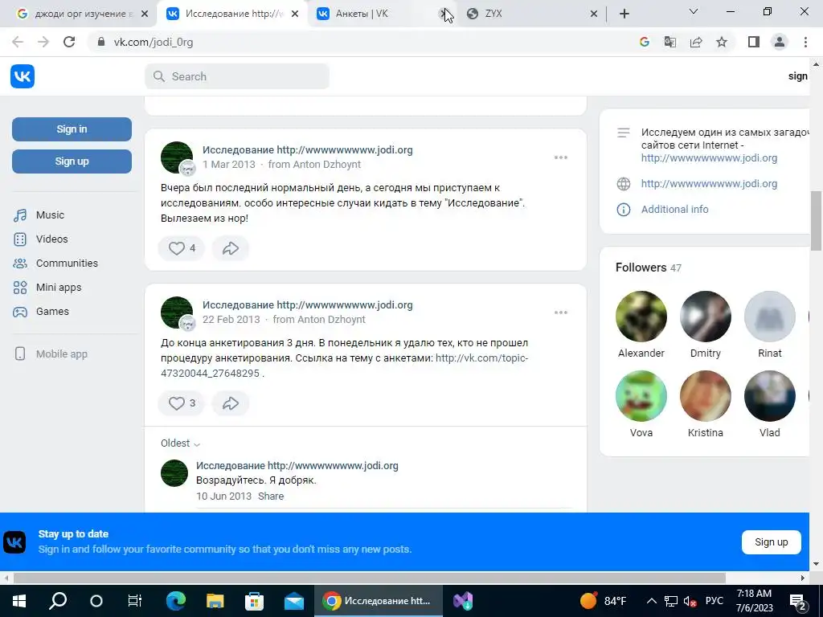
Task: Open File Explorer from taskbar
Action: (x=215, y=601)
